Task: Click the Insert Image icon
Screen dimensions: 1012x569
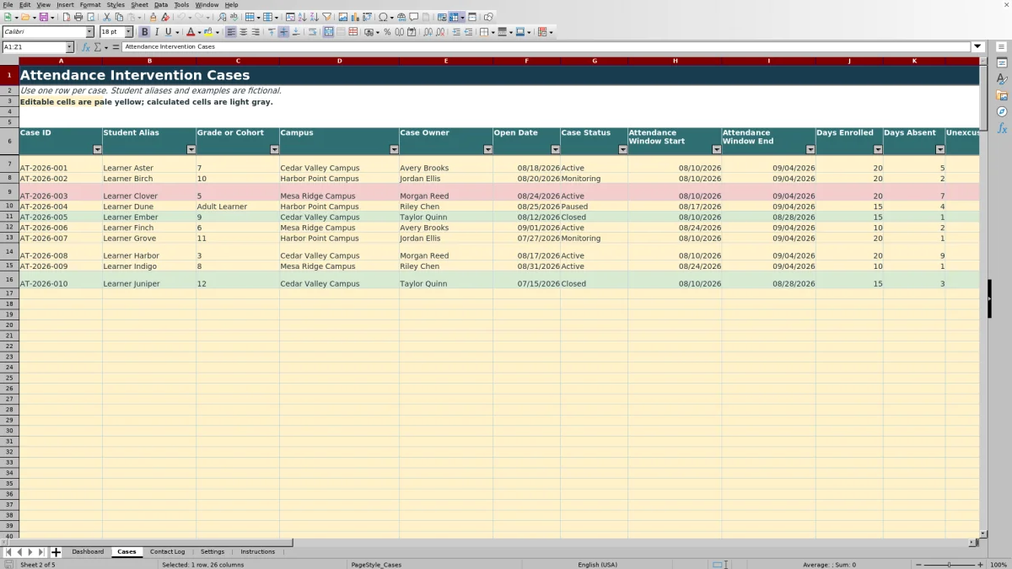Action: (x=342, y=17)
